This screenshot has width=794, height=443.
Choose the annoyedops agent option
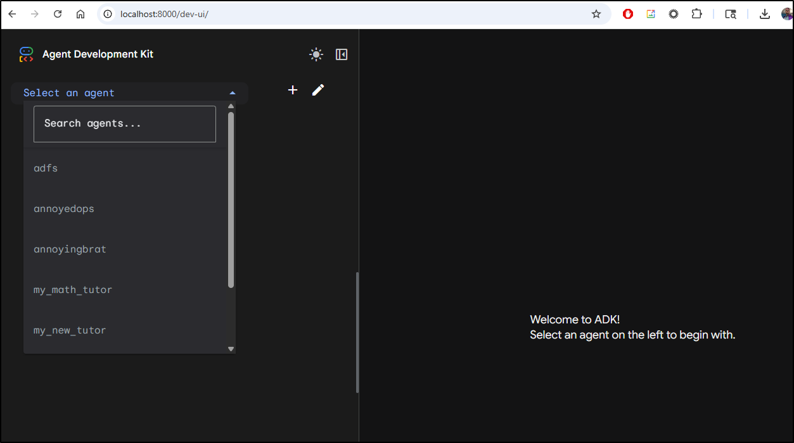(64, 209)
